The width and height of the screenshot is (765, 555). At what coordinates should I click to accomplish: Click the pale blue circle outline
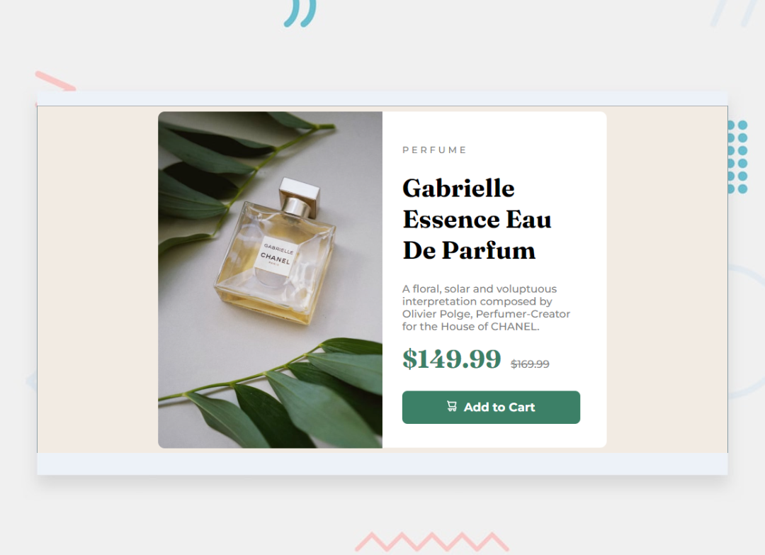click(x=747, y=332)
